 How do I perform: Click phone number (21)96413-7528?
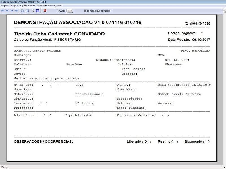coord(197,23)
